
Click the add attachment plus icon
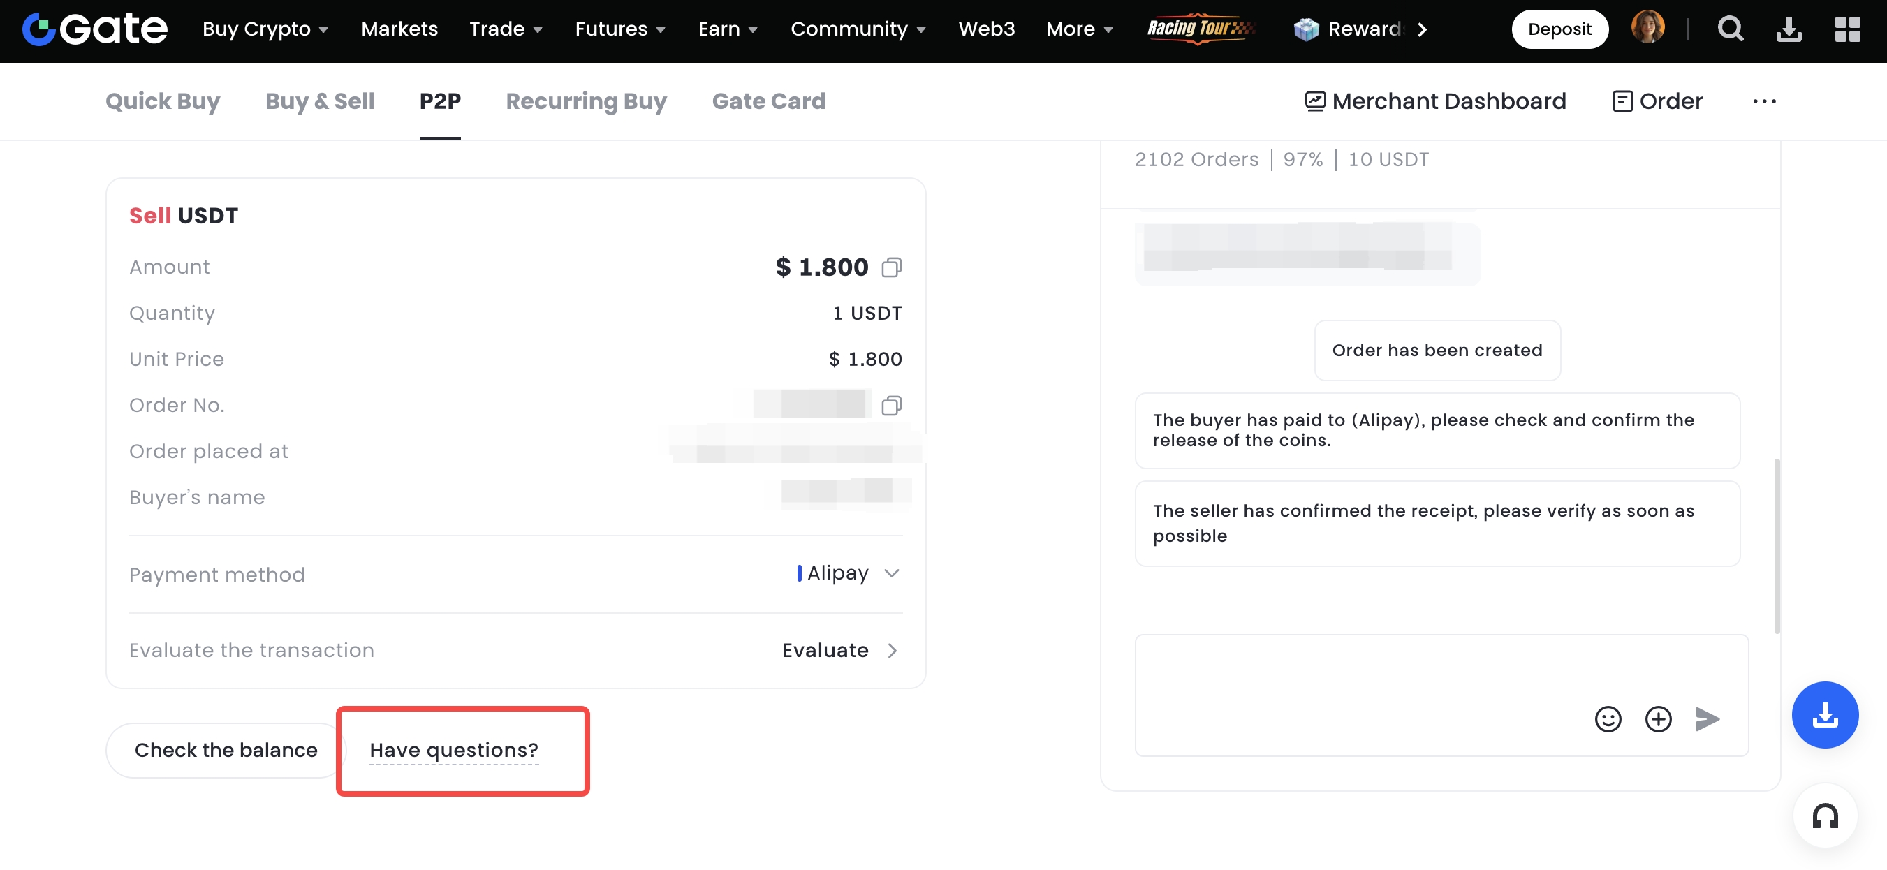pyautogui.click(x=1658, y=719)
